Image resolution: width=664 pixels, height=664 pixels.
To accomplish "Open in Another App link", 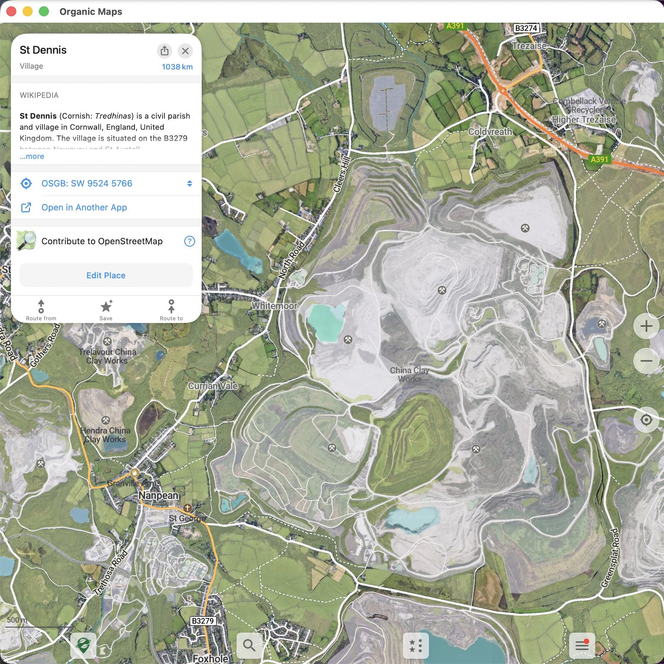I will [x=84, y=207].
